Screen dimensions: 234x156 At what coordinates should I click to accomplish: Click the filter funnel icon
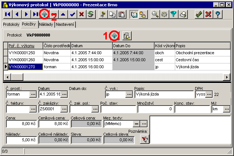click(173, 14)
